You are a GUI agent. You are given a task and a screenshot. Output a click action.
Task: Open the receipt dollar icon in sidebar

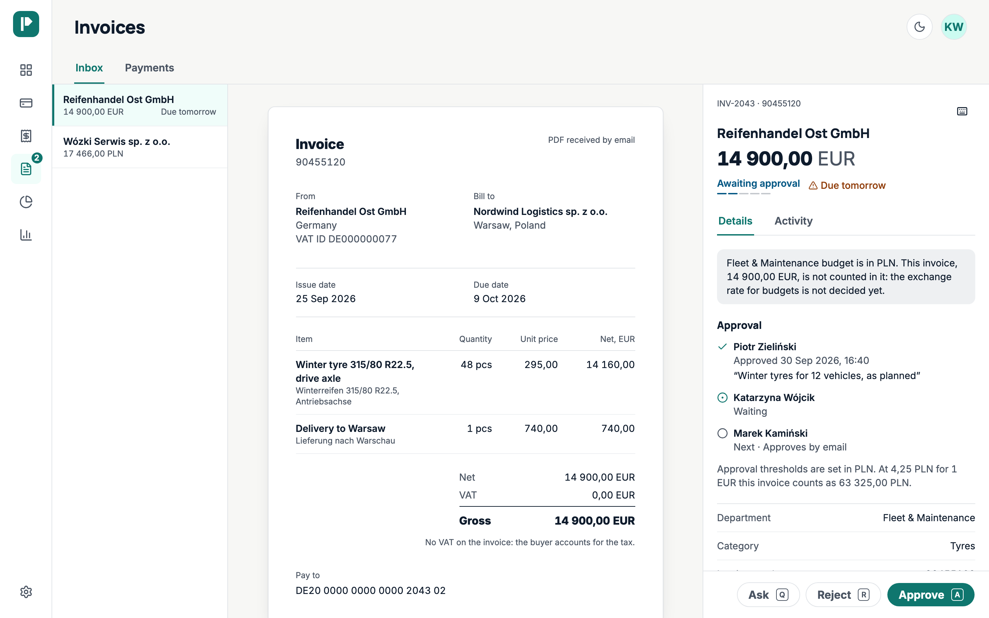[x=26, y=136]
